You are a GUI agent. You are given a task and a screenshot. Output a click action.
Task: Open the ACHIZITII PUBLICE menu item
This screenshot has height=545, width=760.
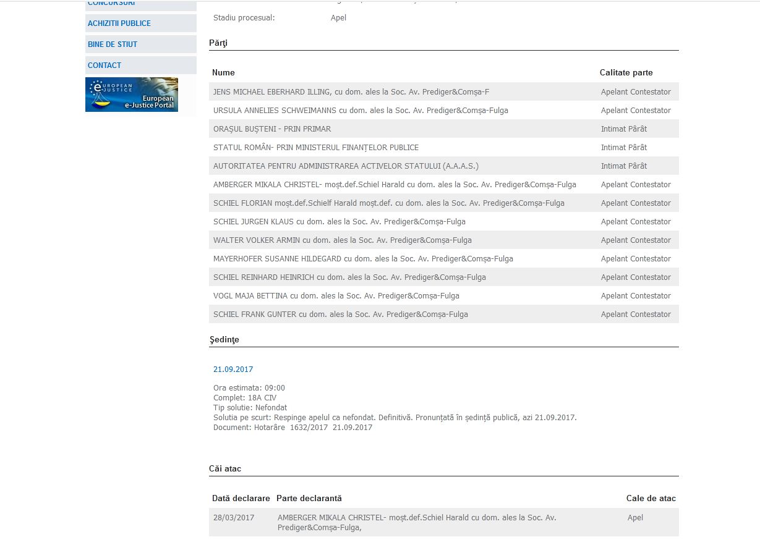coord(119,23)
